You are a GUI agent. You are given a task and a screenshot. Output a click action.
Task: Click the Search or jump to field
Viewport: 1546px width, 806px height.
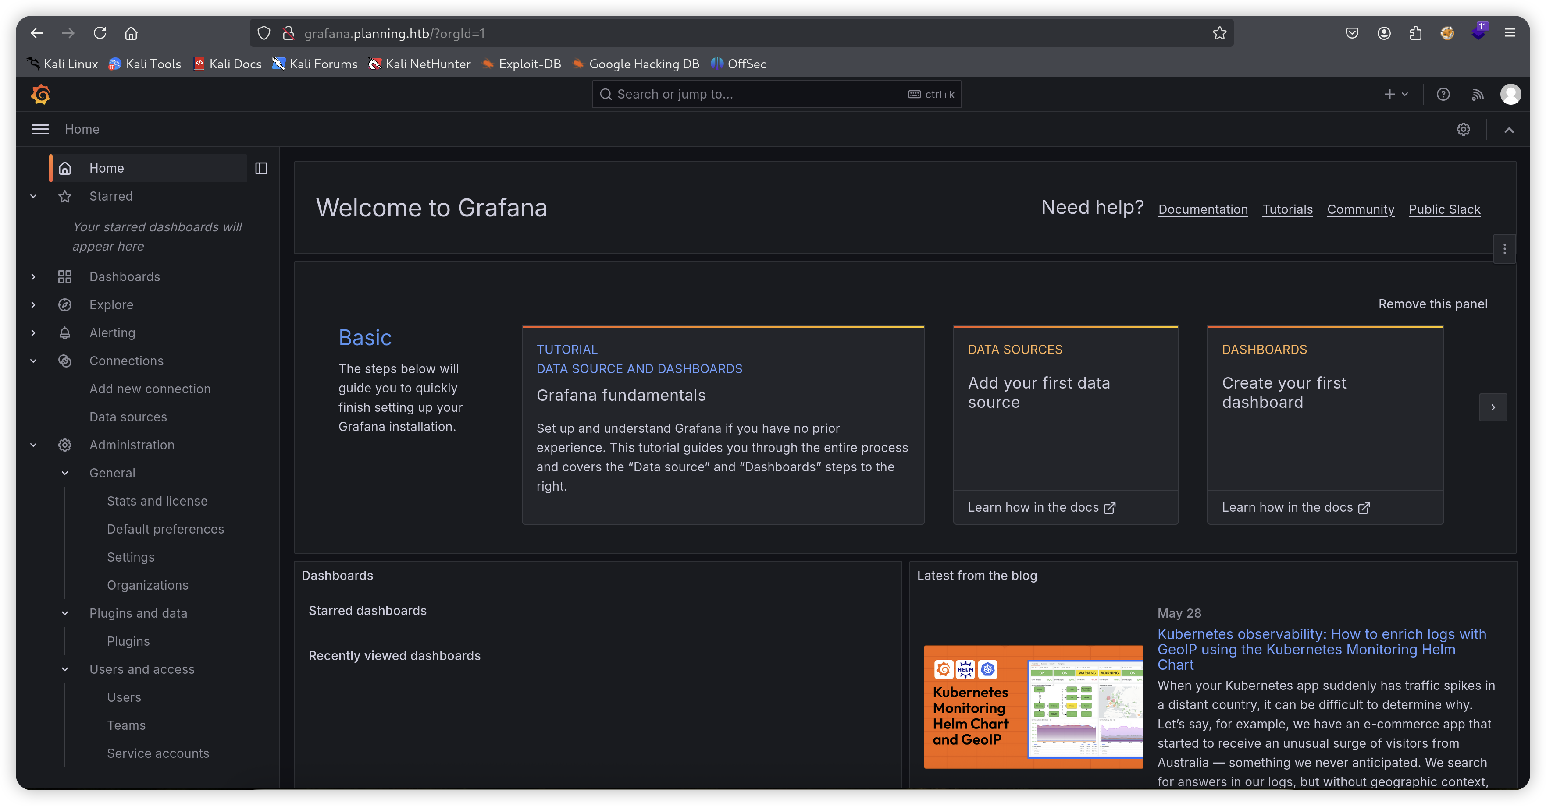756,94
